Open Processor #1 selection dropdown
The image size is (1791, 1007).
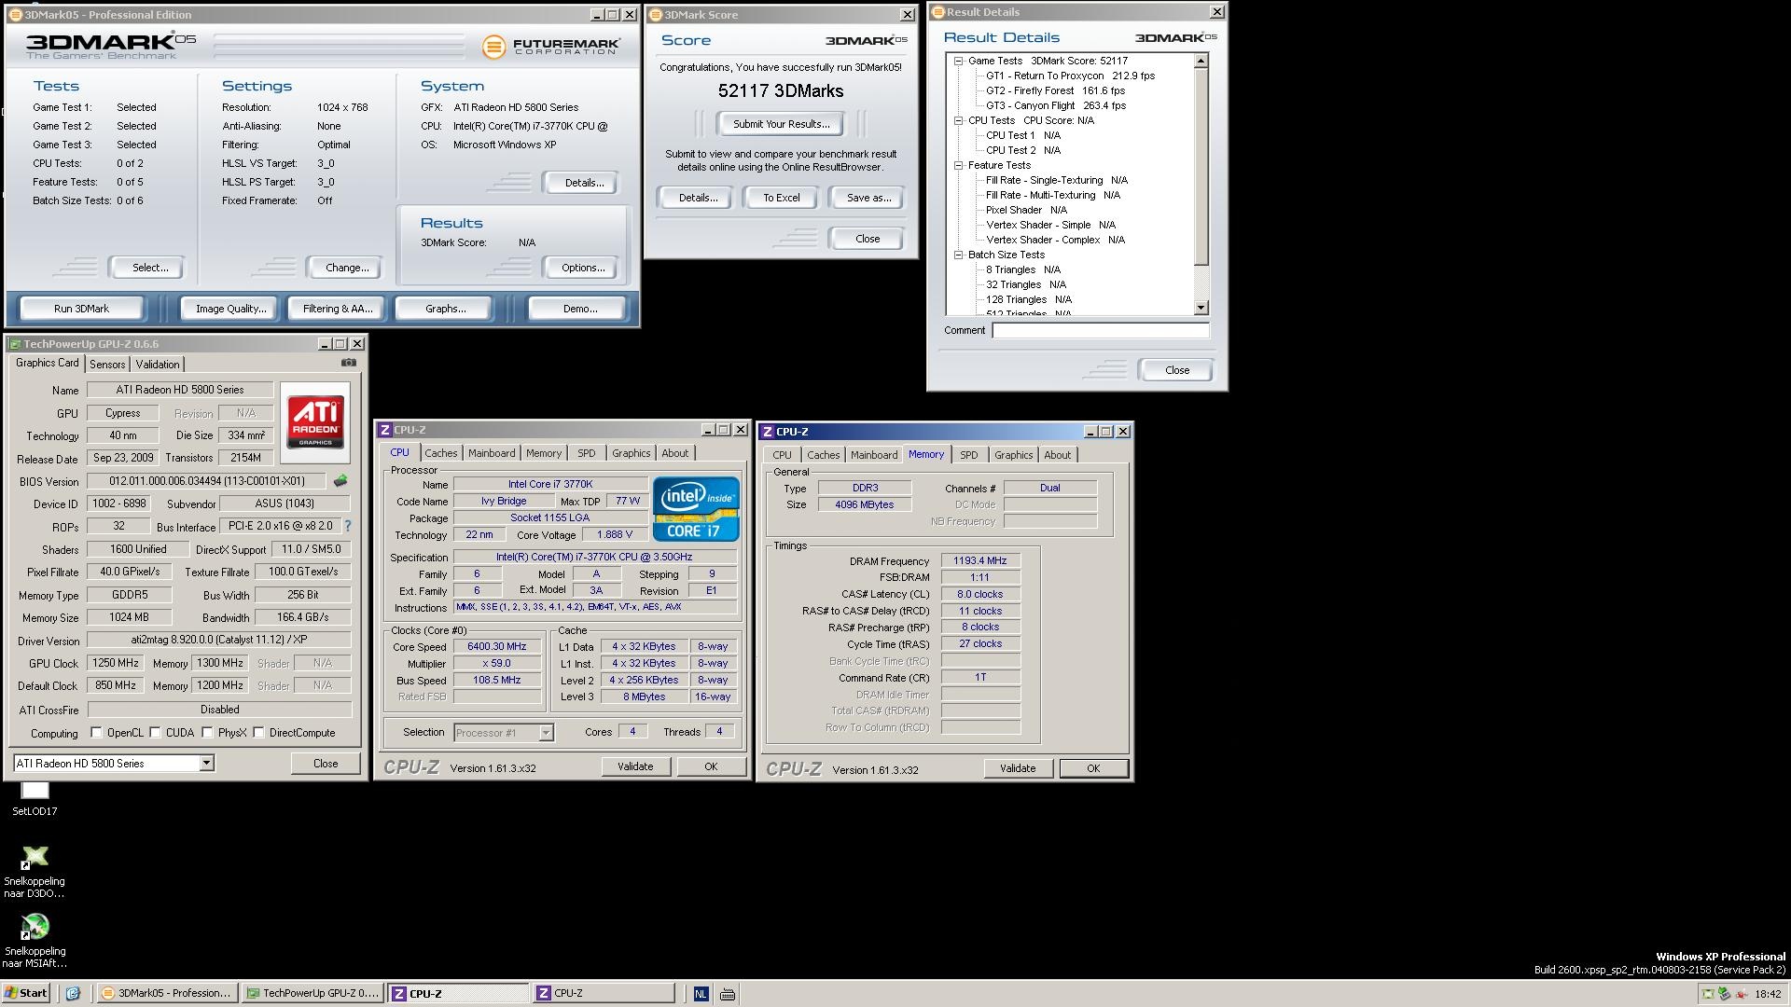coord(546,733)
